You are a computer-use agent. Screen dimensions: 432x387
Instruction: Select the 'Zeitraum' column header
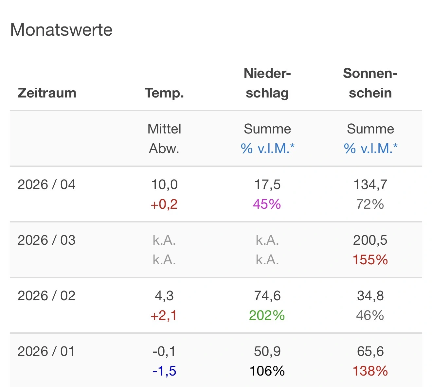pos(47,93)
